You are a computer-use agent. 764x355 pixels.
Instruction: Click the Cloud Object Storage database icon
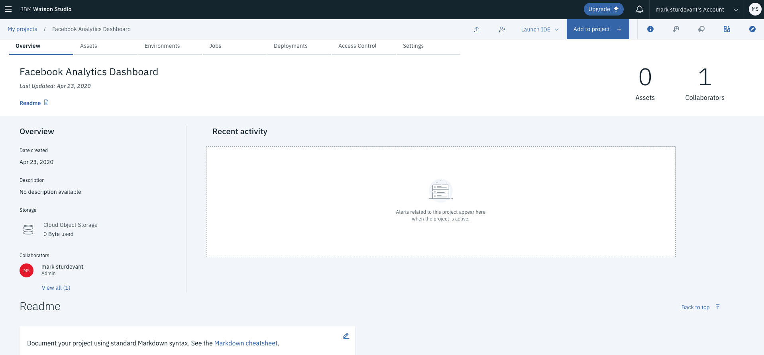tap(28, 230)
